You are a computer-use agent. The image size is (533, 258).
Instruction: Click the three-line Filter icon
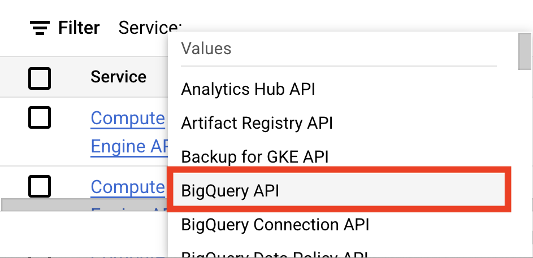39,28
